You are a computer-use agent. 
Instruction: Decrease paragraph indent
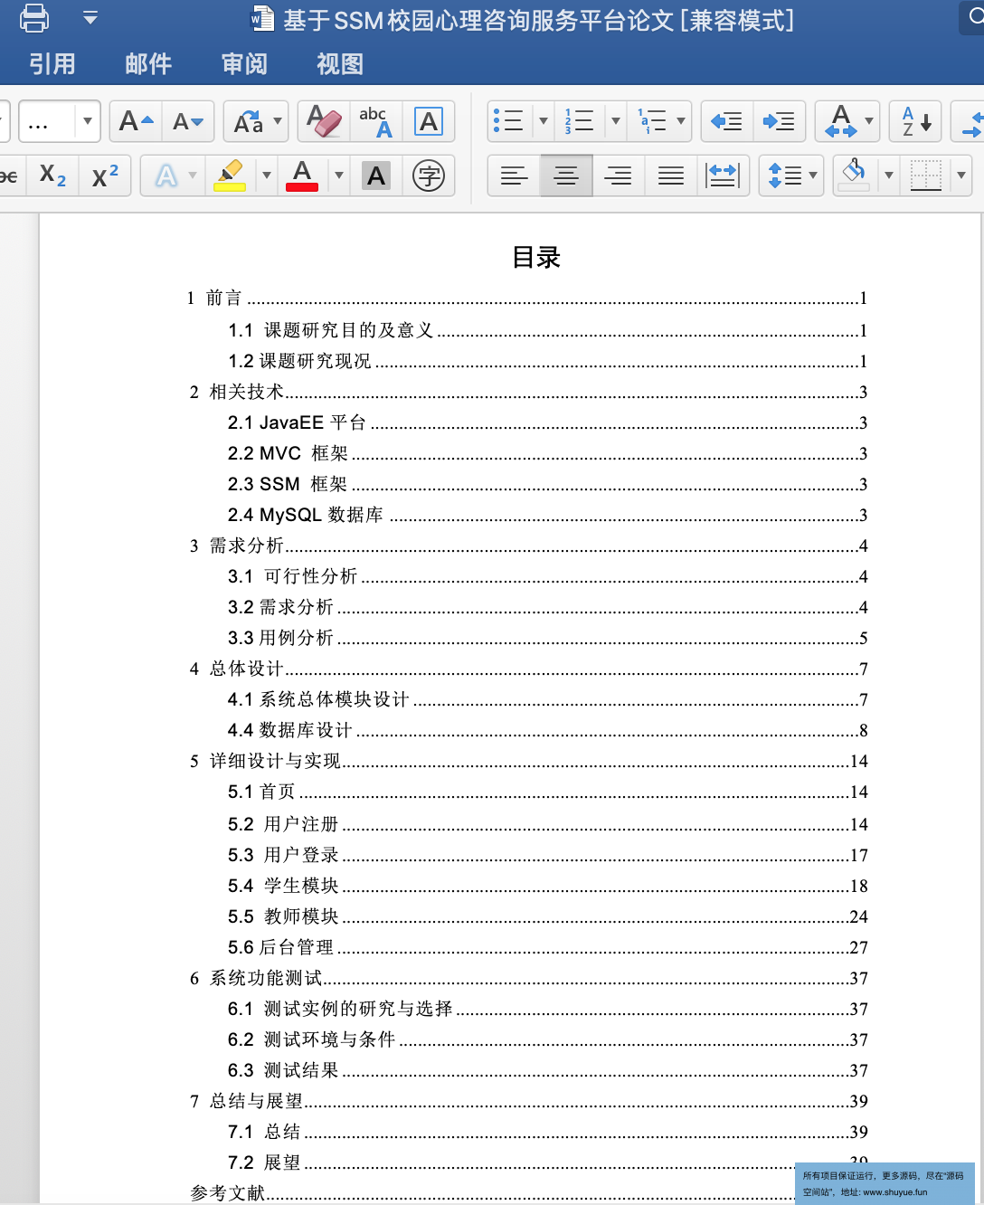[726, 121]
